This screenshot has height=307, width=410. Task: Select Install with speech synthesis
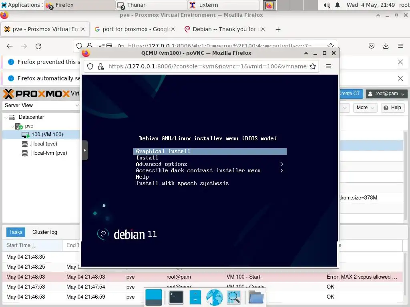coord(182,183)
